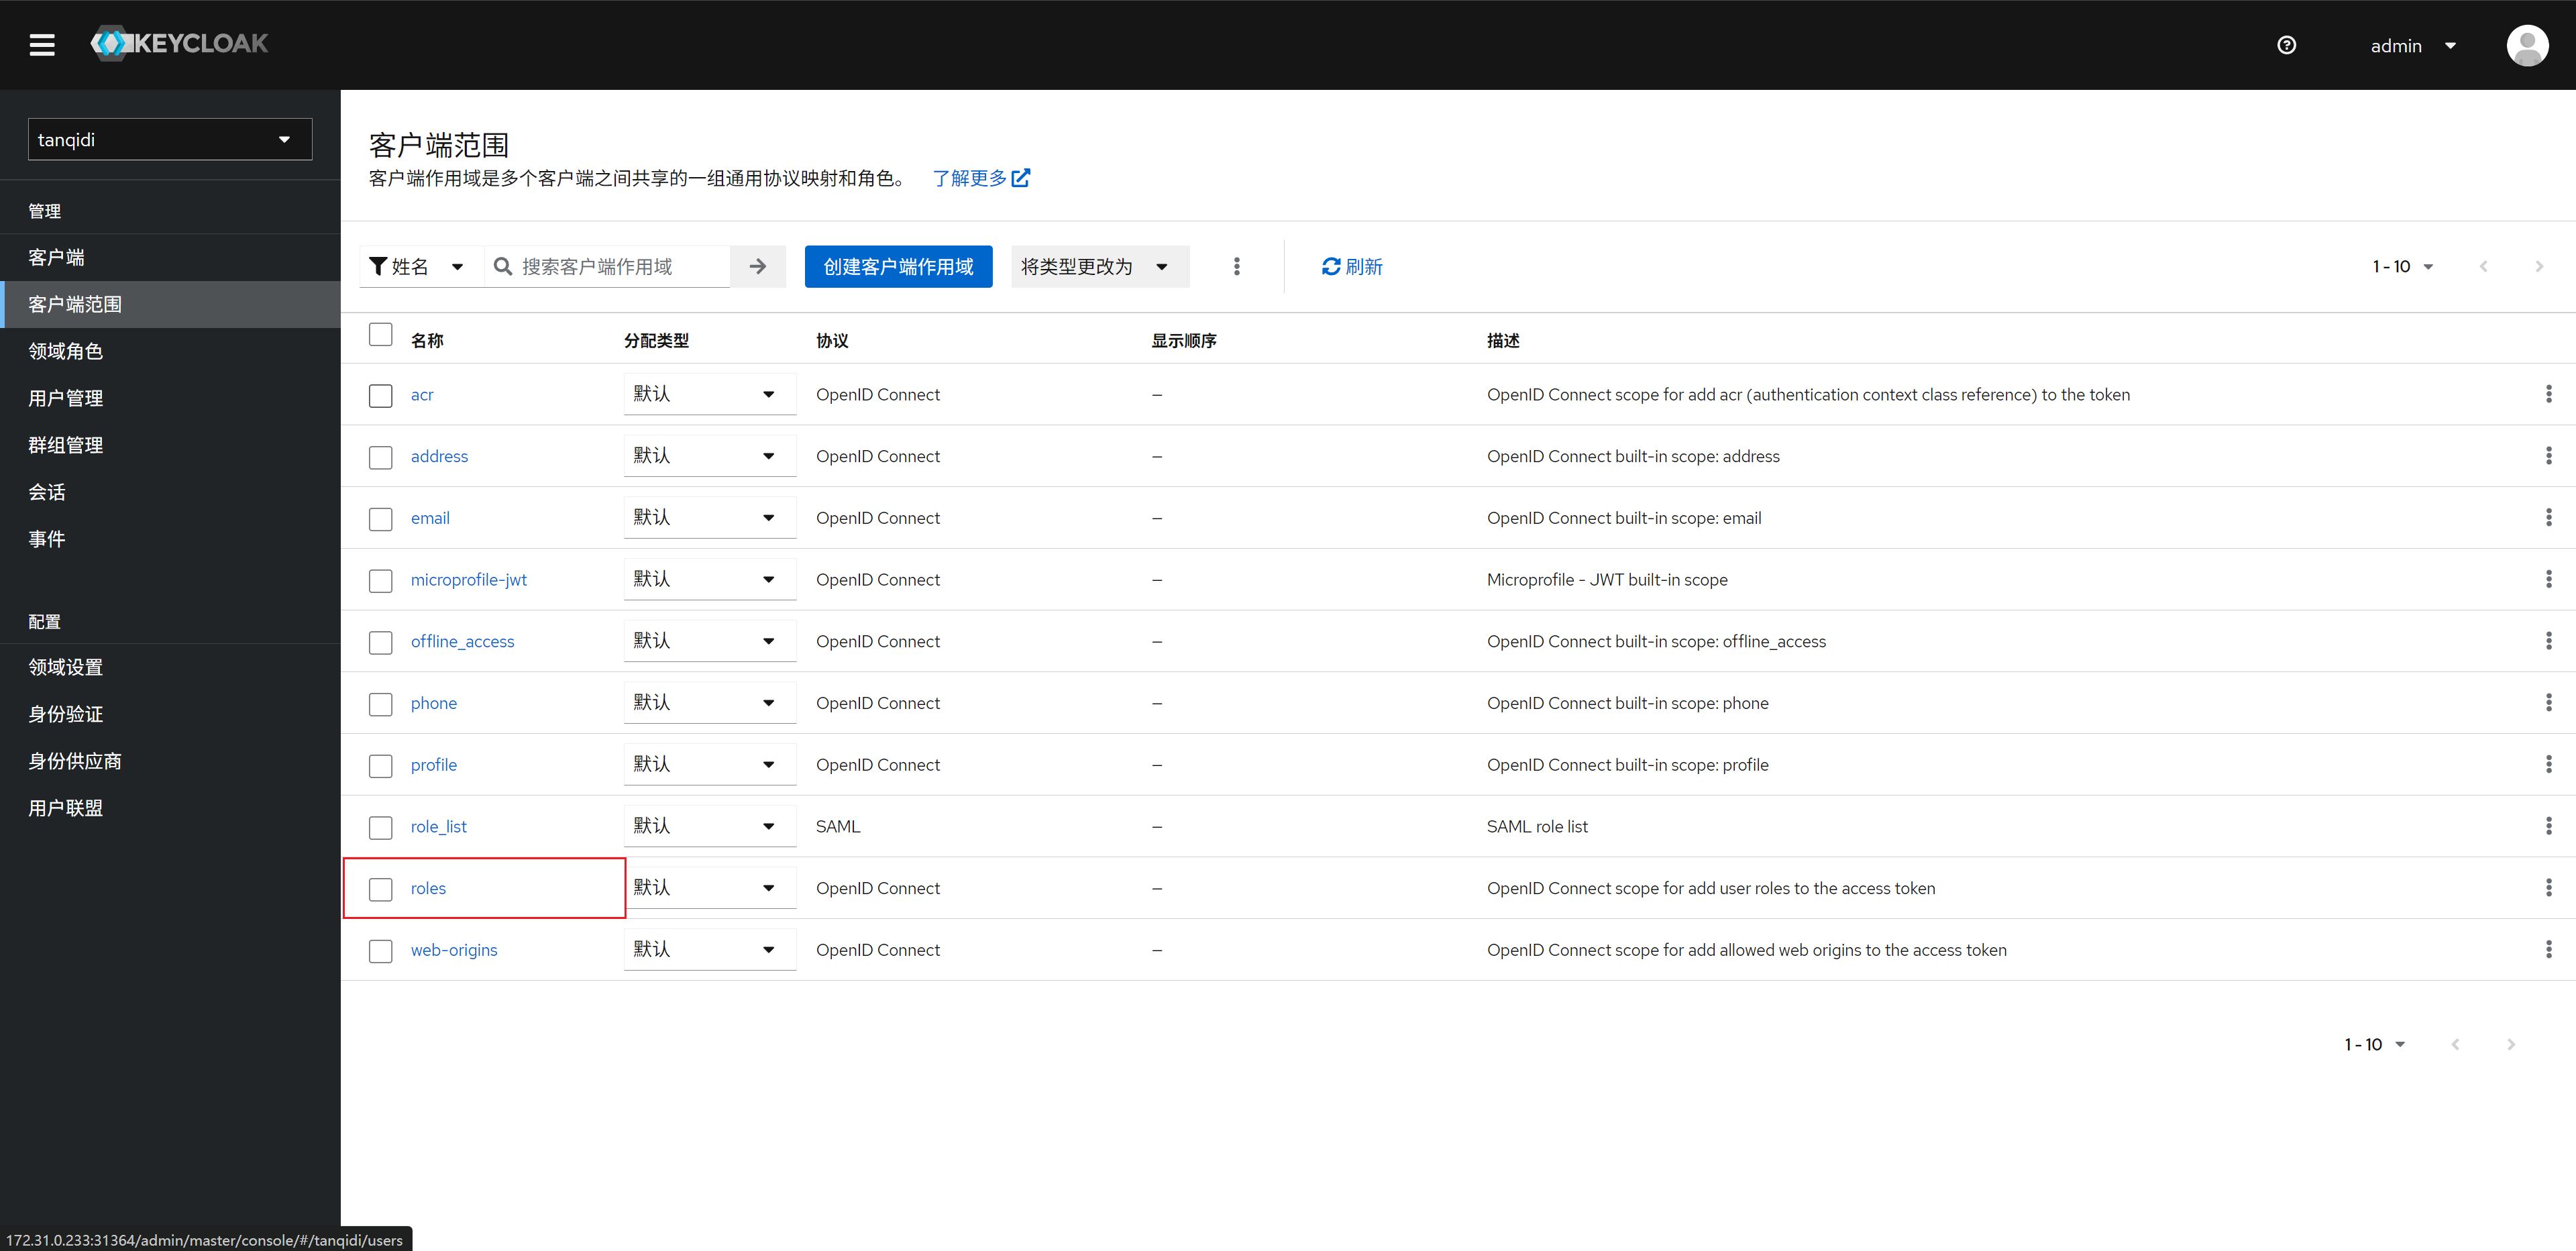Screen dimensions: 2576x1251
Task: Click the 刷新 refresh button
Action: (1352, 267)
